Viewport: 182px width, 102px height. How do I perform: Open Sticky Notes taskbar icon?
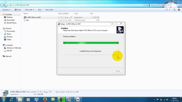(x=53, y=99)
